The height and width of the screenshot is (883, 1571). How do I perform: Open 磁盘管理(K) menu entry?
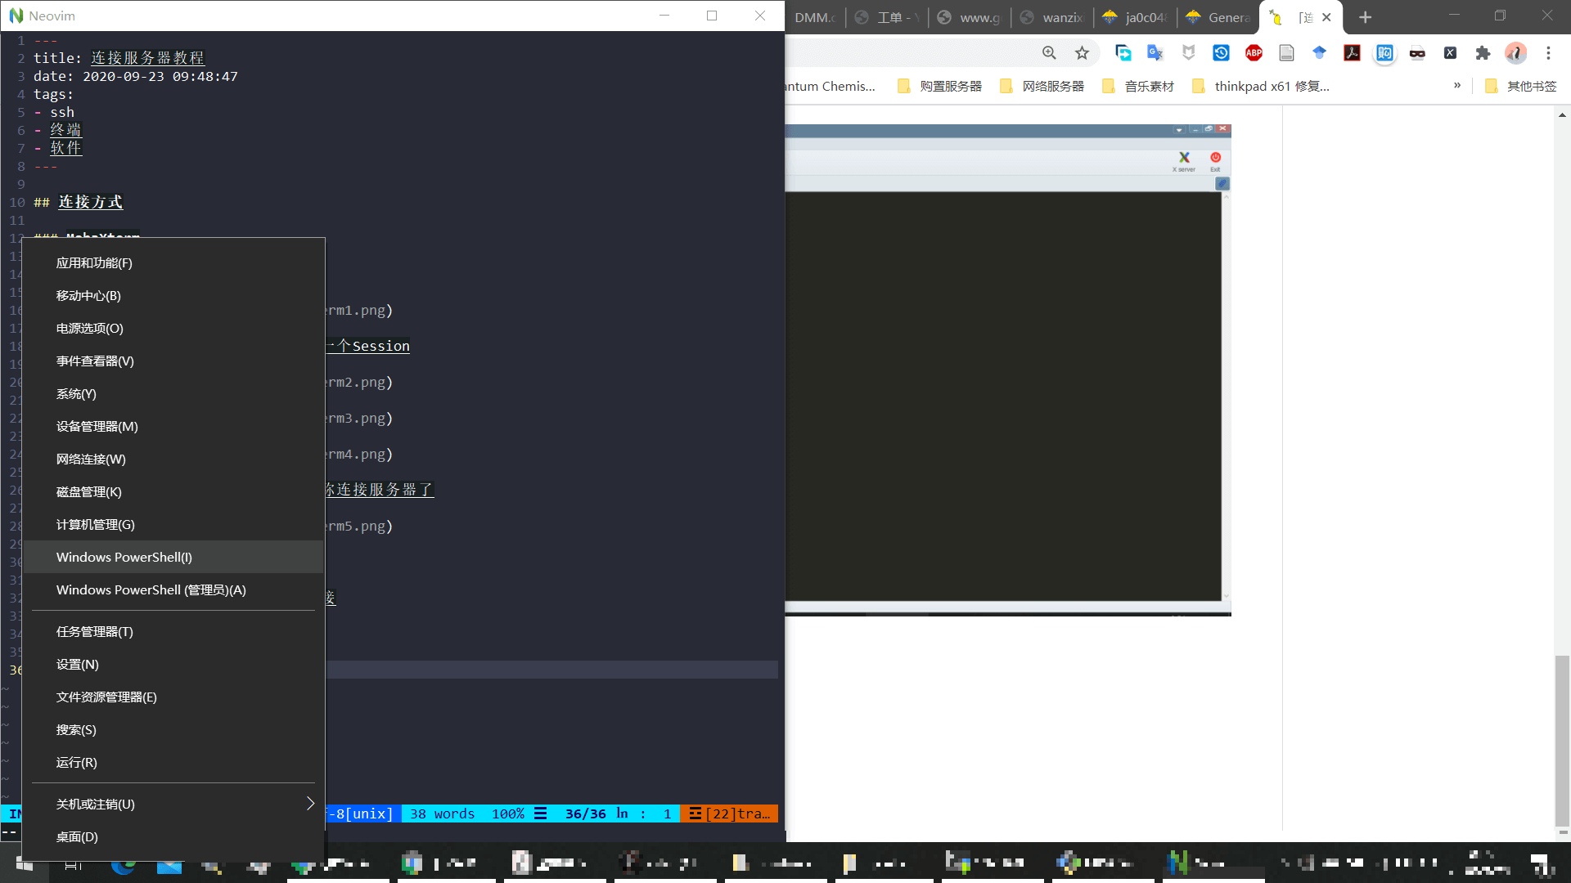coord(174,491)
